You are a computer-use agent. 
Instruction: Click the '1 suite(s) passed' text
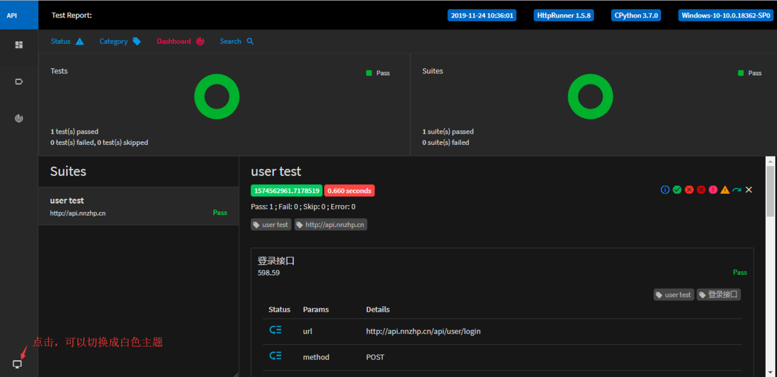tap(448, 132)
